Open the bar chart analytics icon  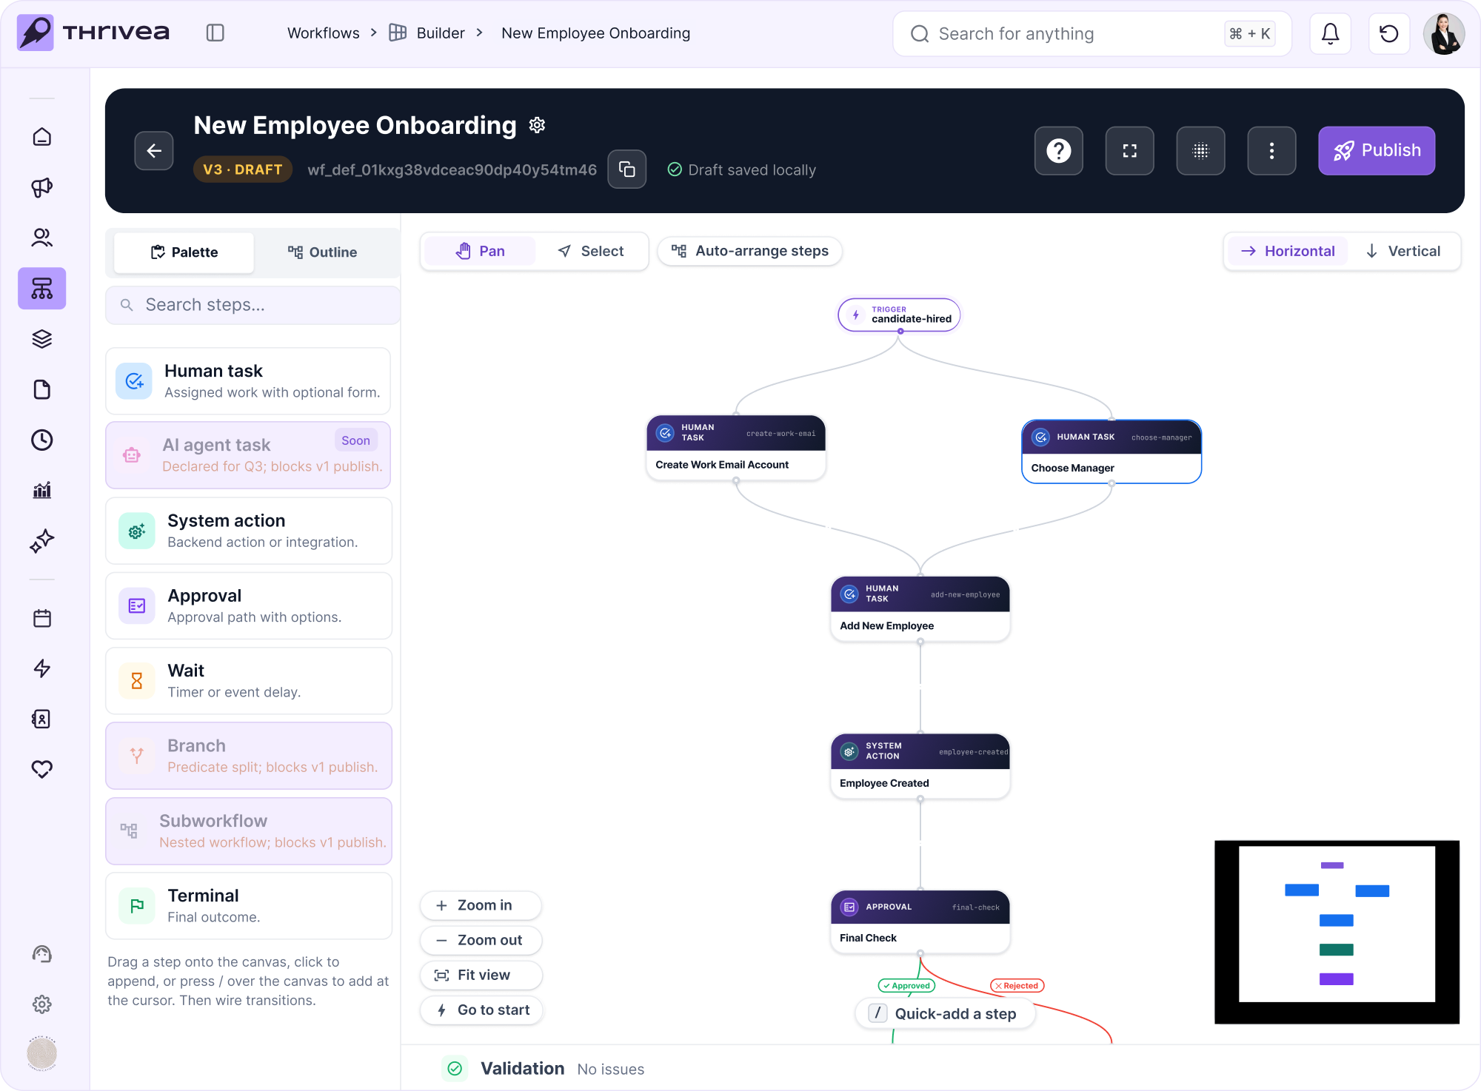pyautogui.click(x=42, y=490)
